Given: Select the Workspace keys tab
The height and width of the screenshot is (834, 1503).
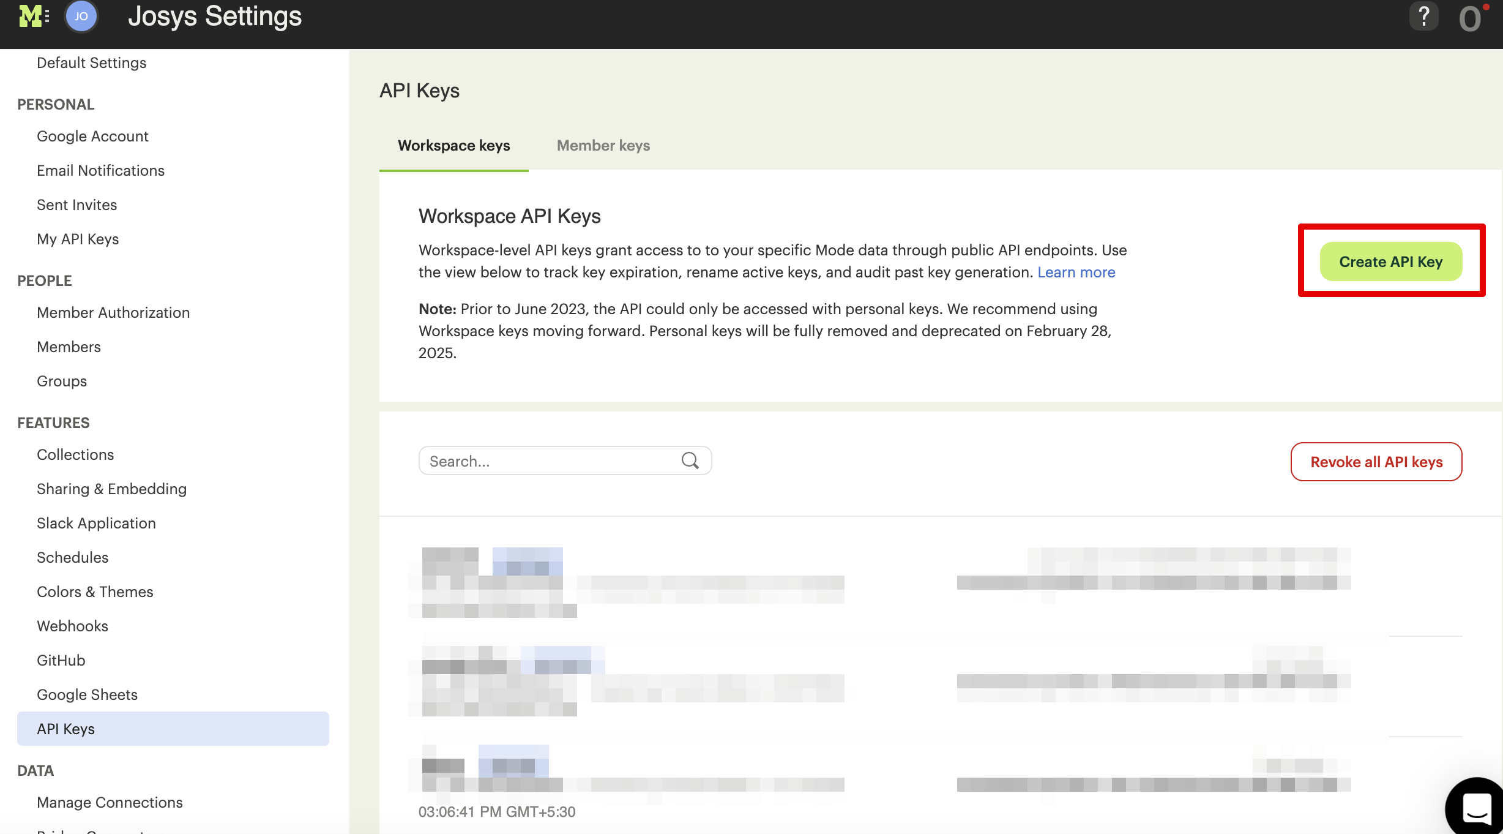Looking at the screenshot, I should point(453,146).
